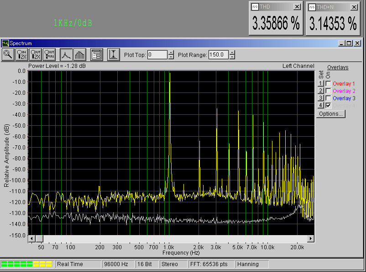Click the Zoom In 2X button

[22, 55]
